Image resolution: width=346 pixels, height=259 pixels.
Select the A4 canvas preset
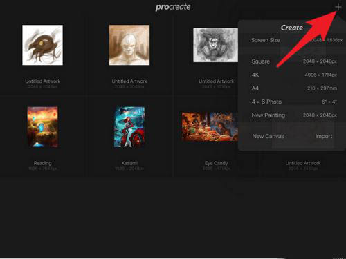point(294,88)
